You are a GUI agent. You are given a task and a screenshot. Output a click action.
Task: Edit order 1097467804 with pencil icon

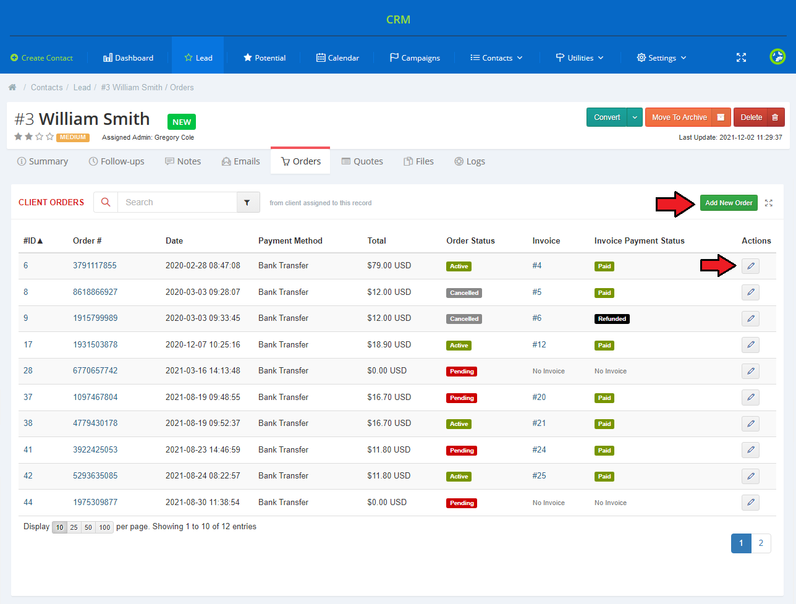tap(750, 398)
